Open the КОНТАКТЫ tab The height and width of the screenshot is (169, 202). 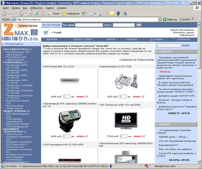click(184, 40)
